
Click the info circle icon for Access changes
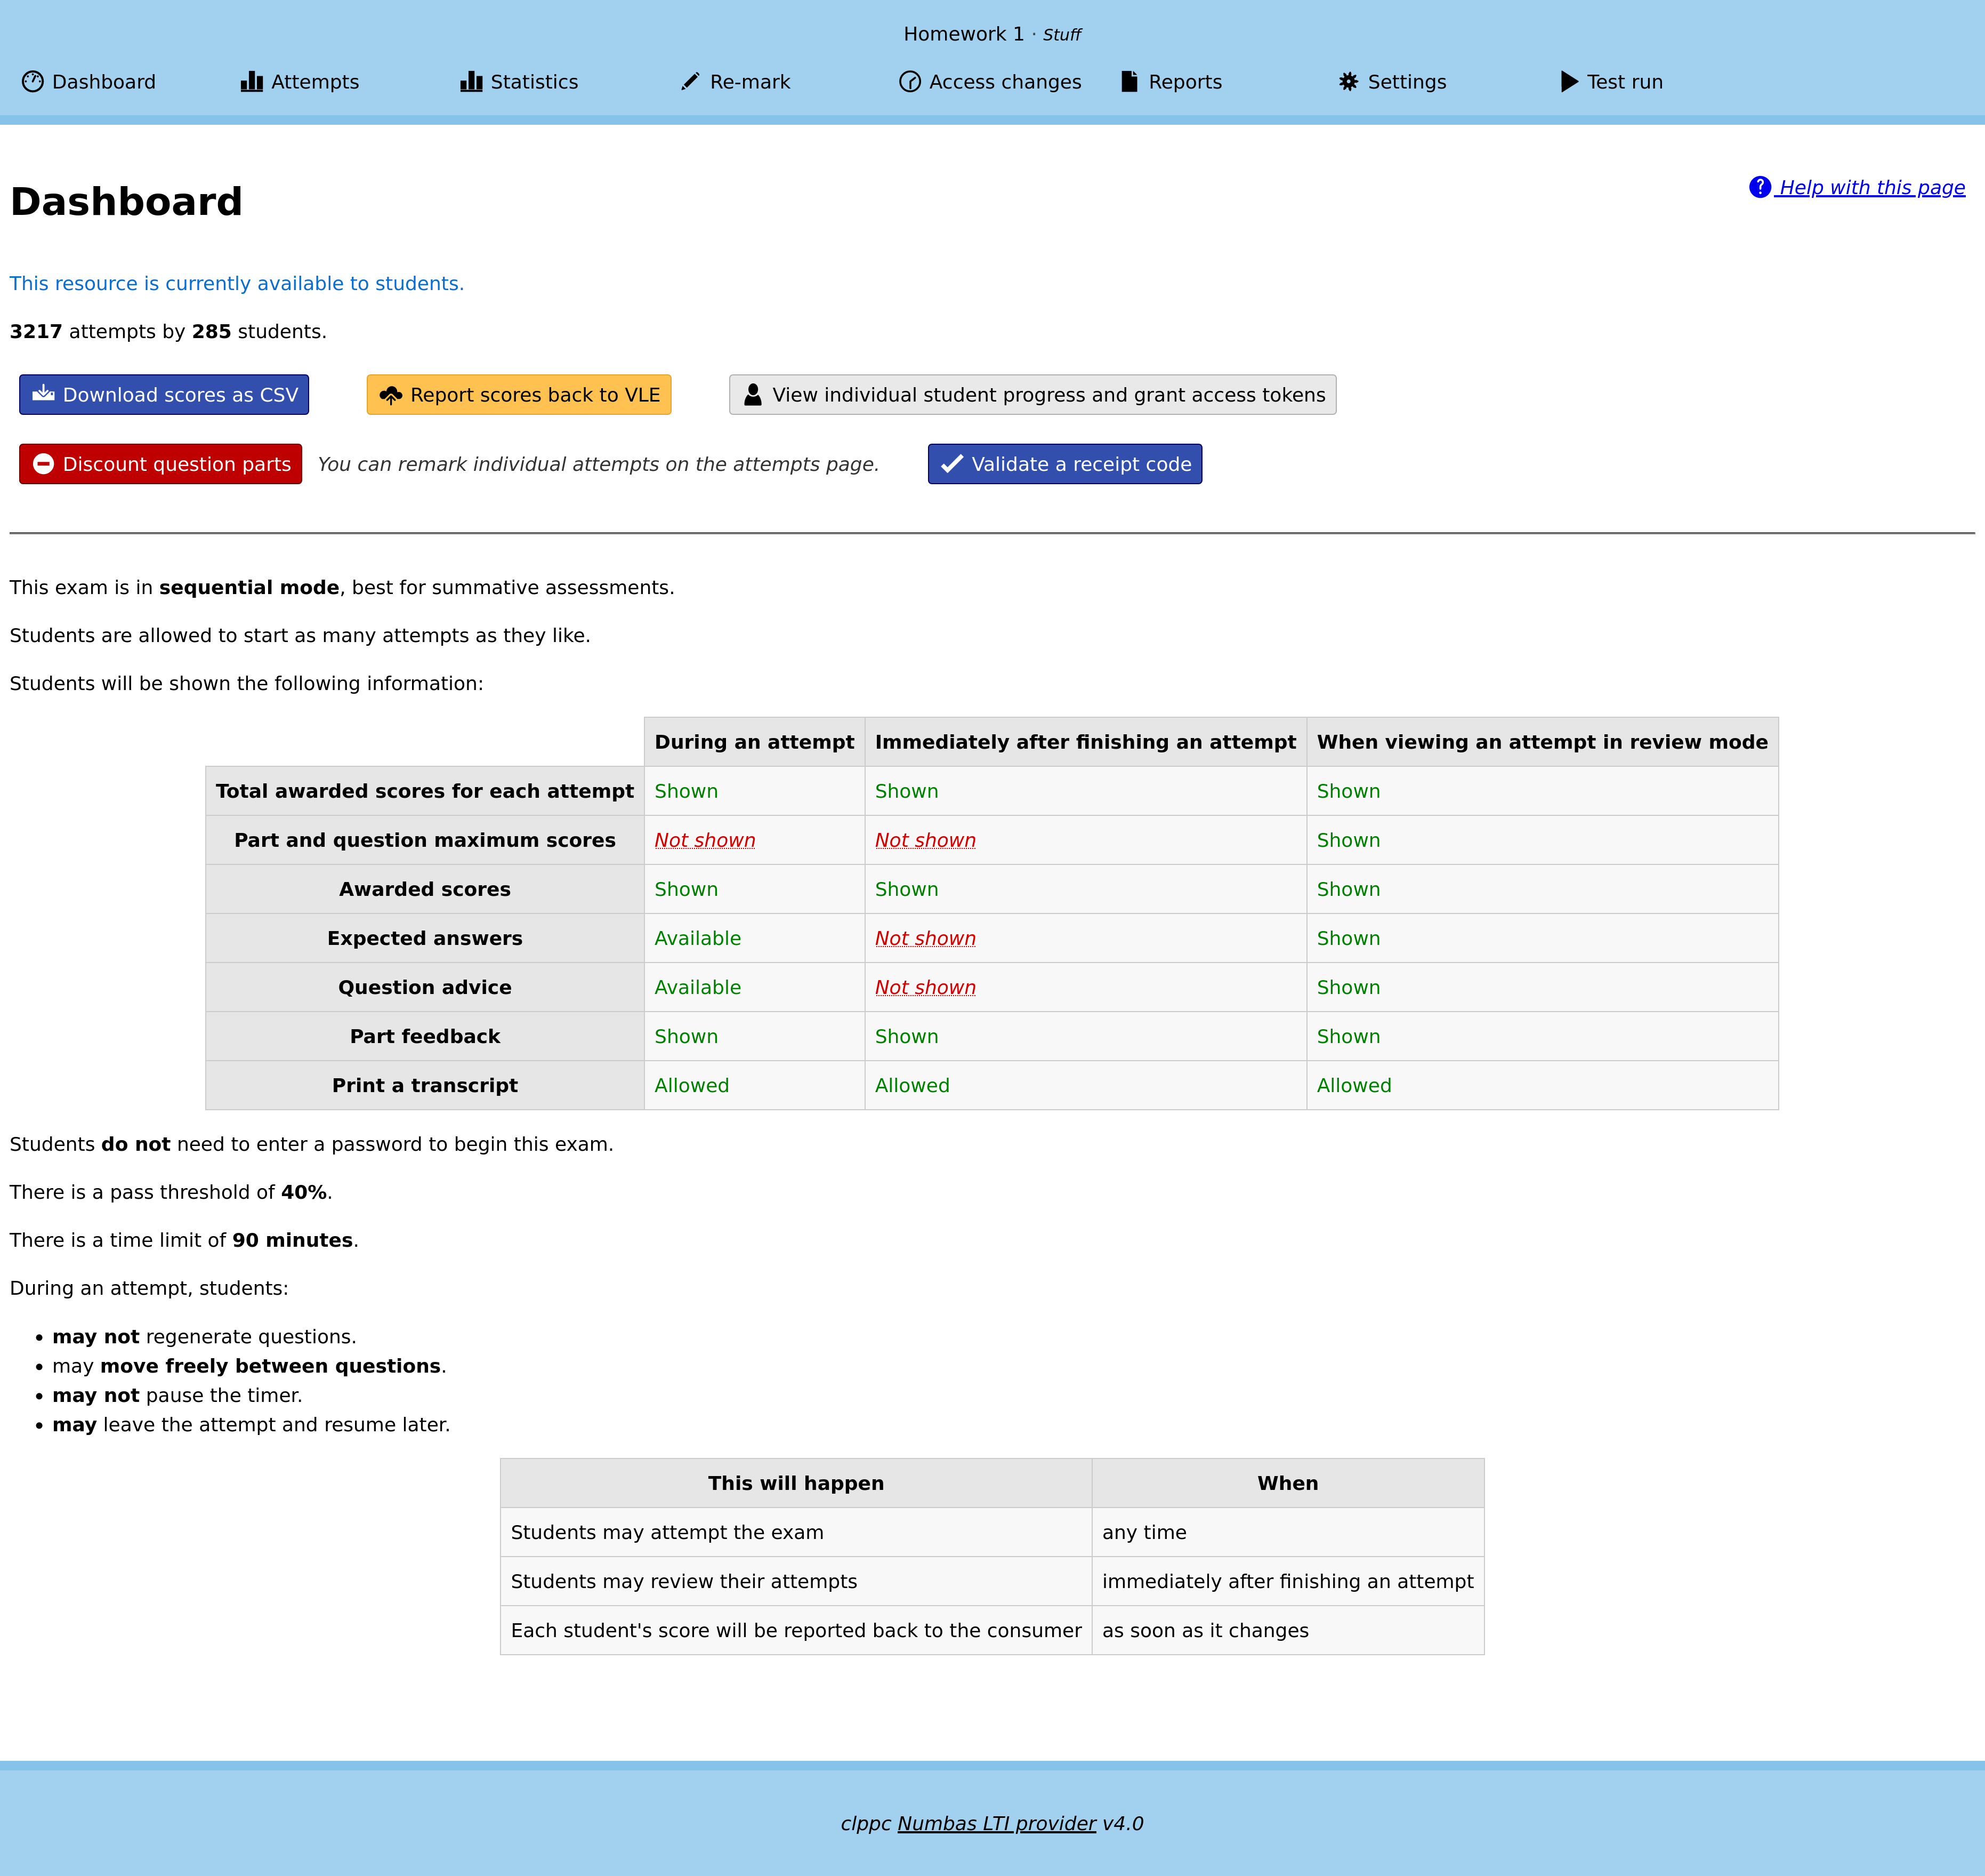tap(909, 81)
